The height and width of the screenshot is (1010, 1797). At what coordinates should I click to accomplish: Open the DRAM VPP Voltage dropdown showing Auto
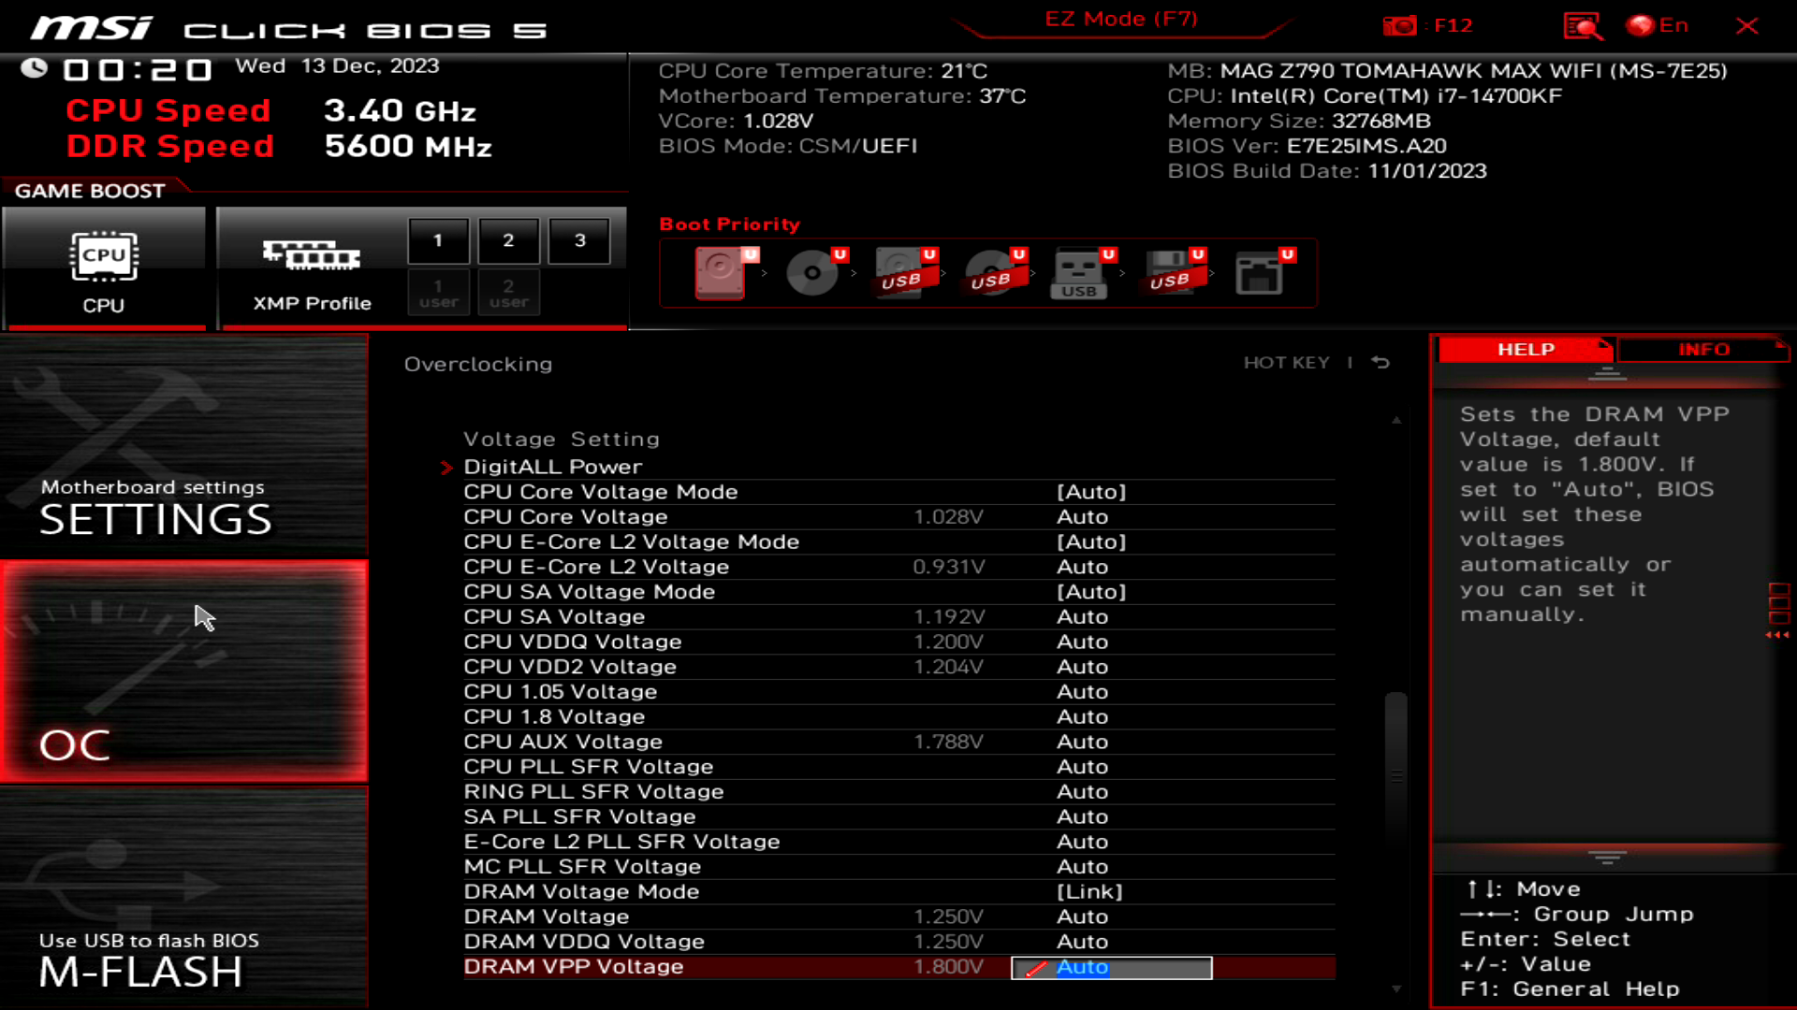(x=1110, y=967)
